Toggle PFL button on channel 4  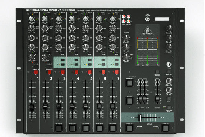(76, 72)
